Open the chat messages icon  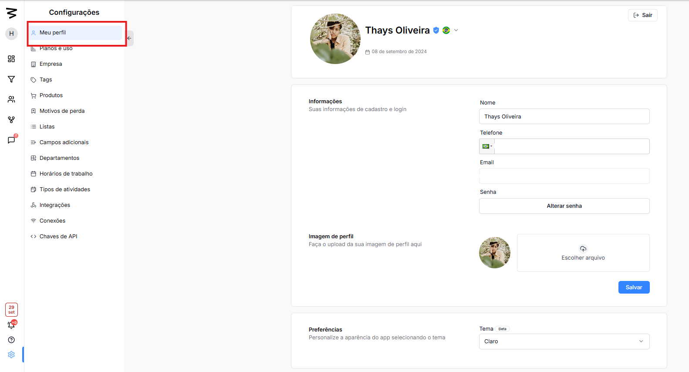pyautogui.click(x=11, y=140)
